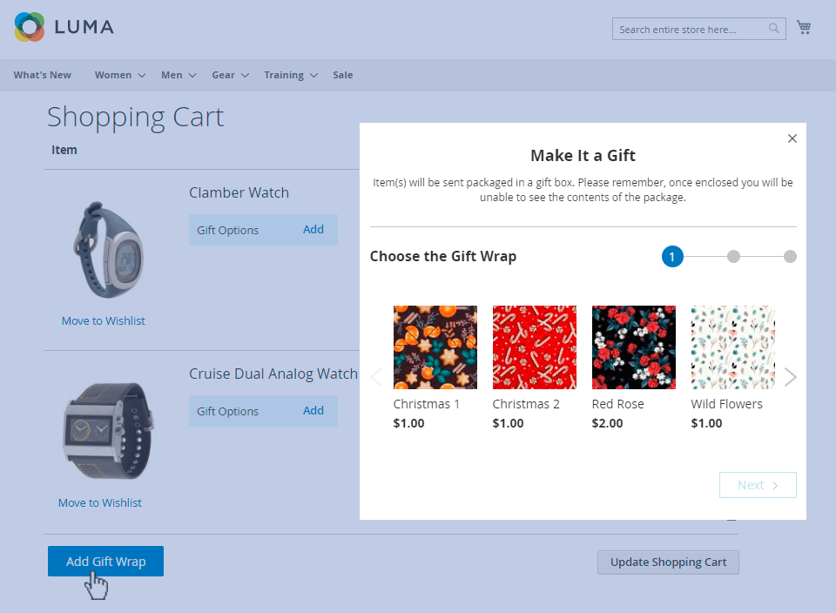836x613 pixels.
Task: Open the Sale menu item
Action: tap(342, 75)
